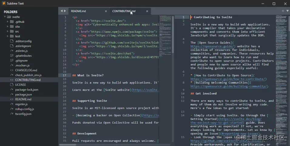Switch to the CONTRIBUTING.md tab

[x=130, y=11]
